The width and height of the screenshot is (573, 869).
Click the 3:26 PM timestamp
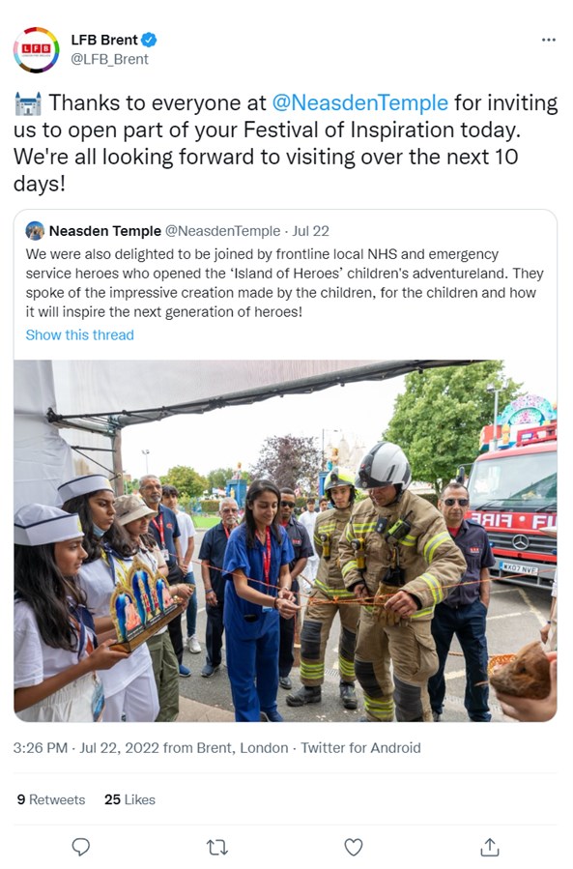[41, 748]
